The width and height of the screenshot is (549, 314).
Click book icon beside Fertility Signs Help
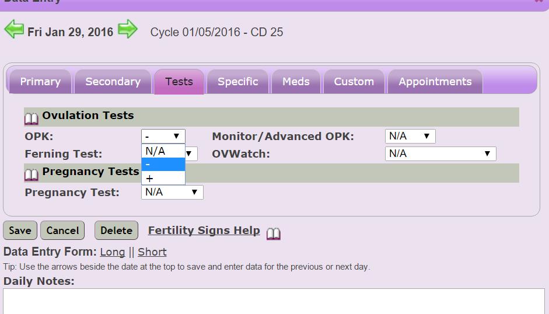tap(274, 233)
